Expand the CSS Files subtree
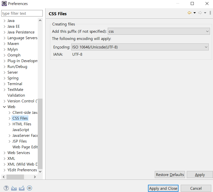Viewport: 213px width, 192px height. (x=9, y=118)
